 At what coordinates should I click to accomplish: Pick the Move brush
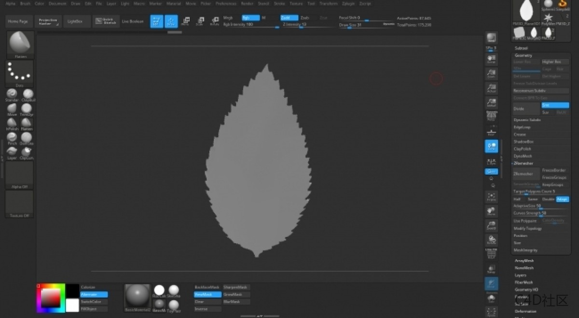coord(12,109)
